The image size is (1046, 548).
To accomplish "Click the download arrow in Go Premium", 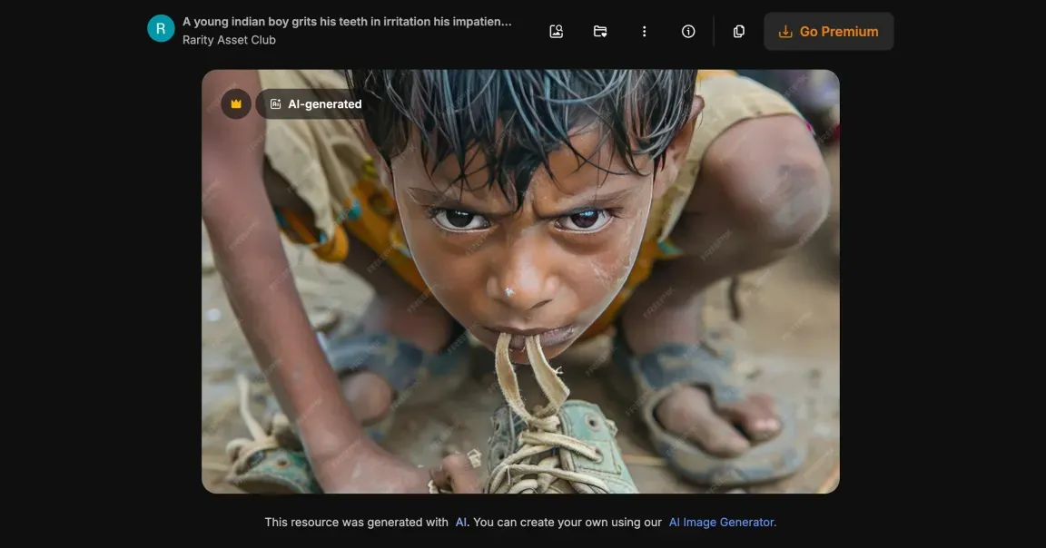I will pos(785,32).
